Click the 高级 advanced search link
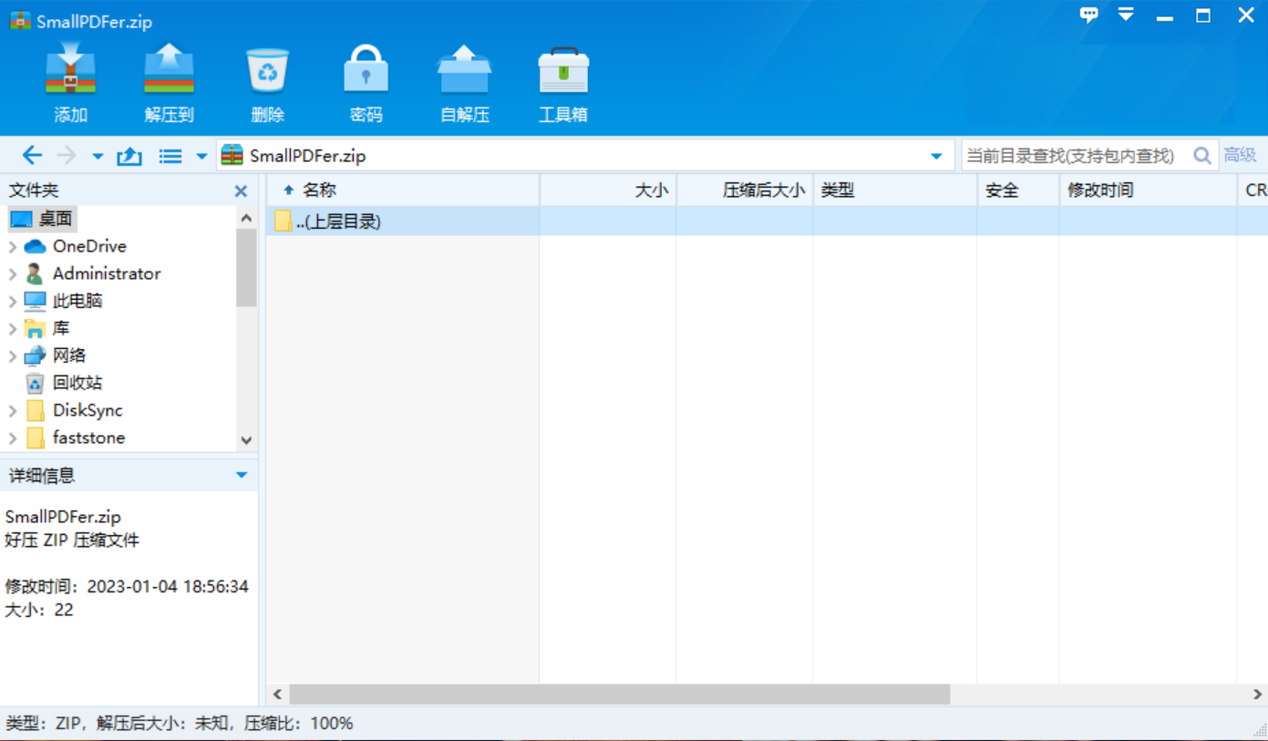Viewport: 1268px width, 741px height. pos(1240,156)
